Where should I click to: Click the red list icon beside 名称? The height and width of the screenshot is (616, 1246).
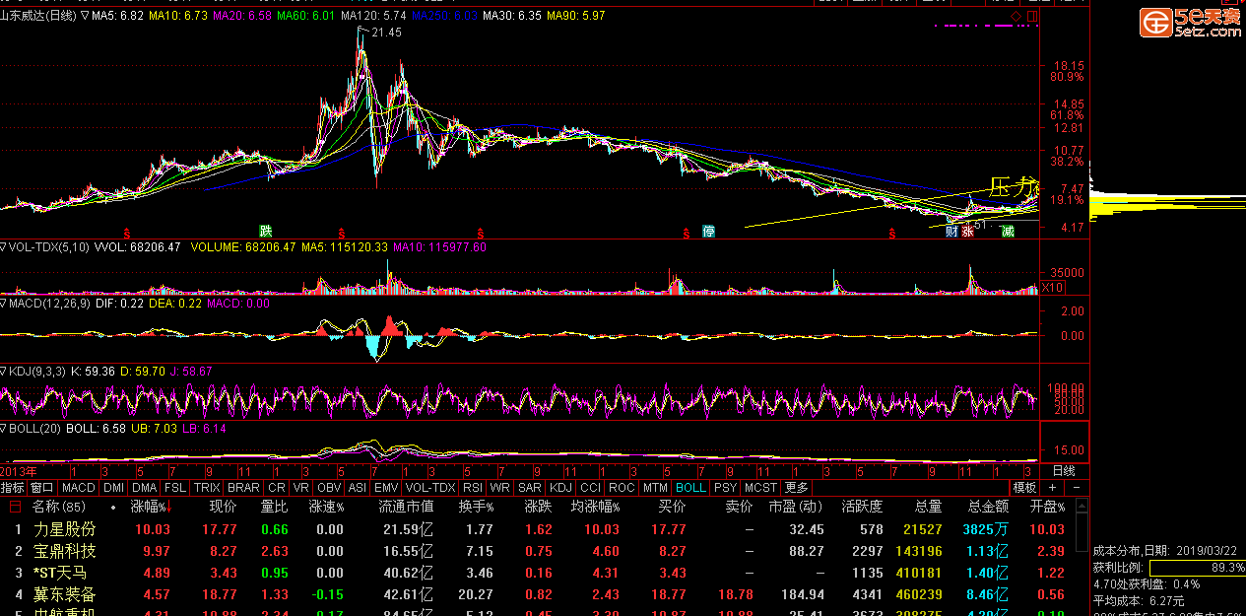coord(15,507)
